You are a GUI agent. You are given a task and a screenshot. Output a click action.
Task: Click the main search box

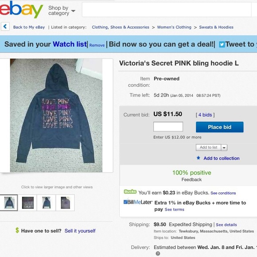[167, 9]
